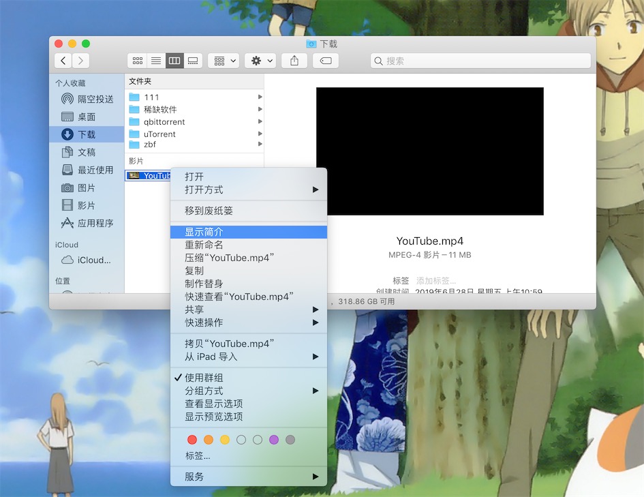This screenshot has width=644, height=497.
Task: Choose 重新命名 in the context menu
Action: pyautogui.click(x=249, y=245)
